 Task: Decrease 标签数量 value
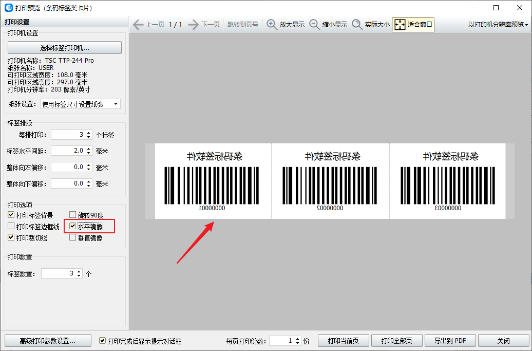pos(79,275)
